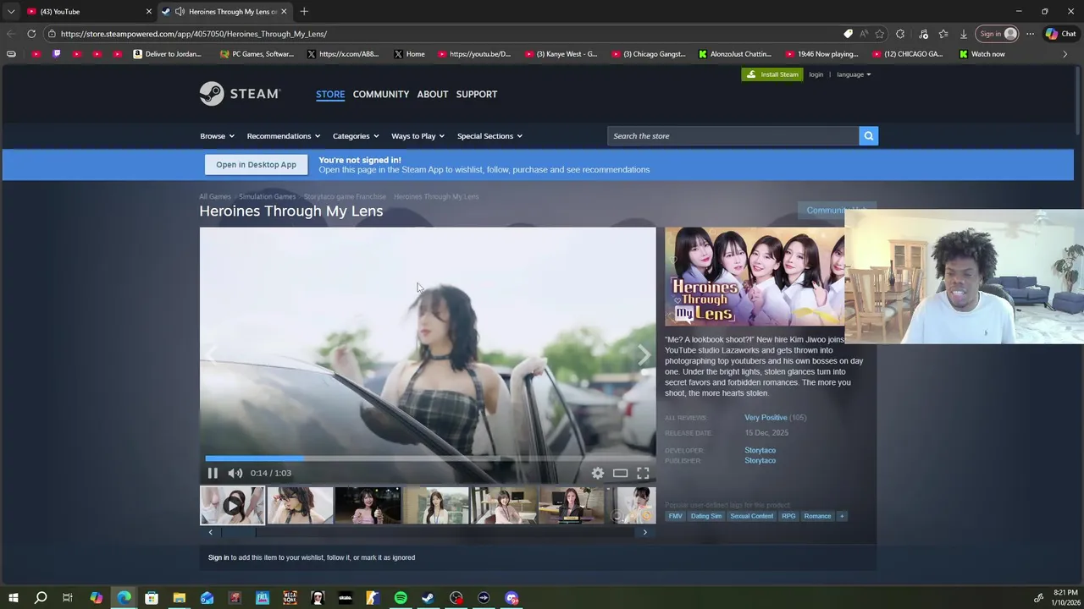Open Copilot Chat in the browser

1060,34
